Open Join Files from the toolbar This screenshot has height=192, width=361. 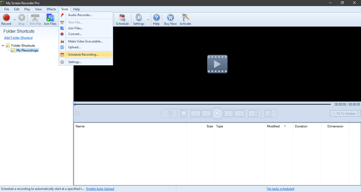pos(50,20)
